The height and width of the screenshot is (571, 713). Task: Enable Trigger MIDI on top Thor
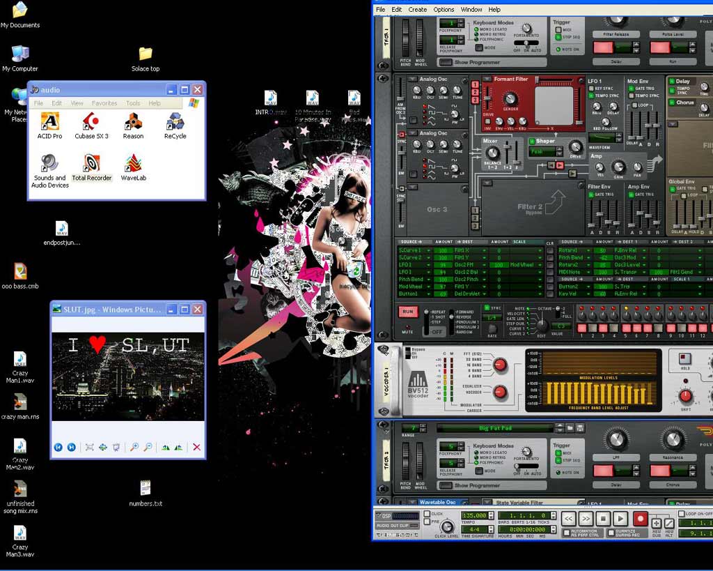click(x=558, y=30)
